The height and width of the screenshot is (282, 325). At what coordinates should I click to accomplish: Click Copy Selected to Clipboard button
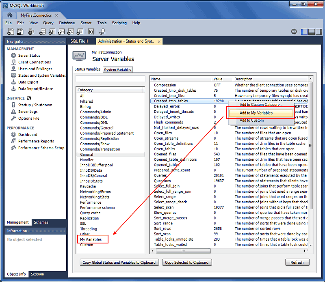(187, 263)
